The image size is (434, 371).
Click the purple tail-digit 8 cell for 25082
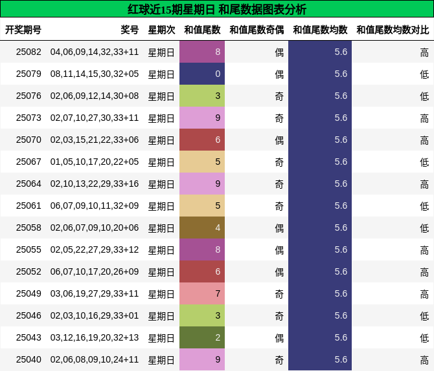click(202, 52)
